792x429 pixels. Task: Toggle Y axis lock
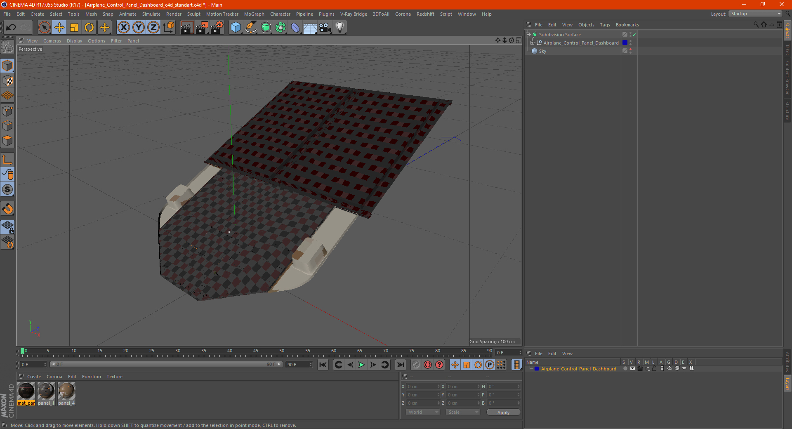click(139, 28)
